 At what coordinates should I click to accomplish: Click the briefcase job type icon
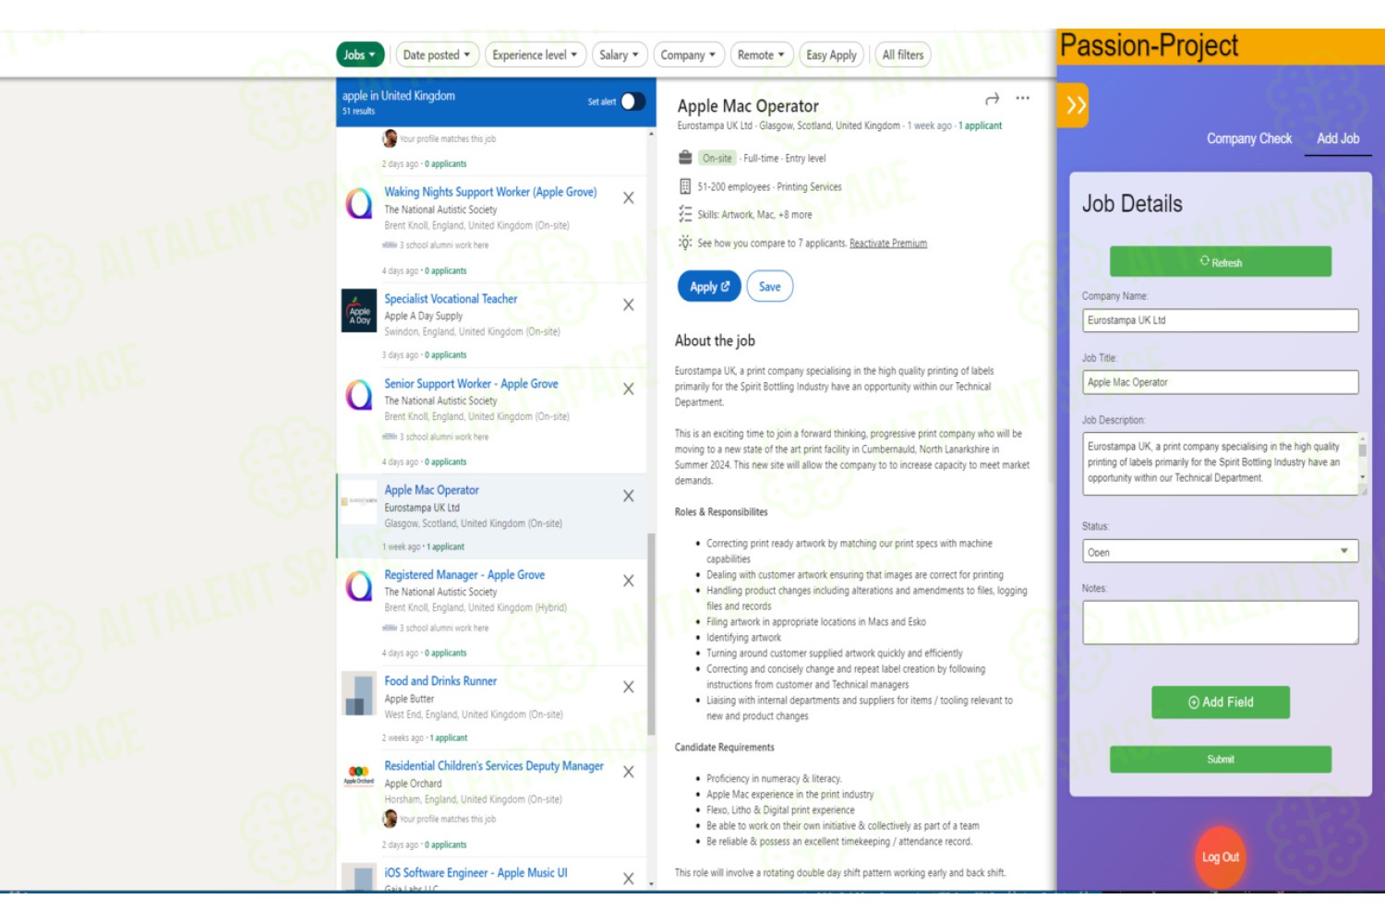point(685,158)
